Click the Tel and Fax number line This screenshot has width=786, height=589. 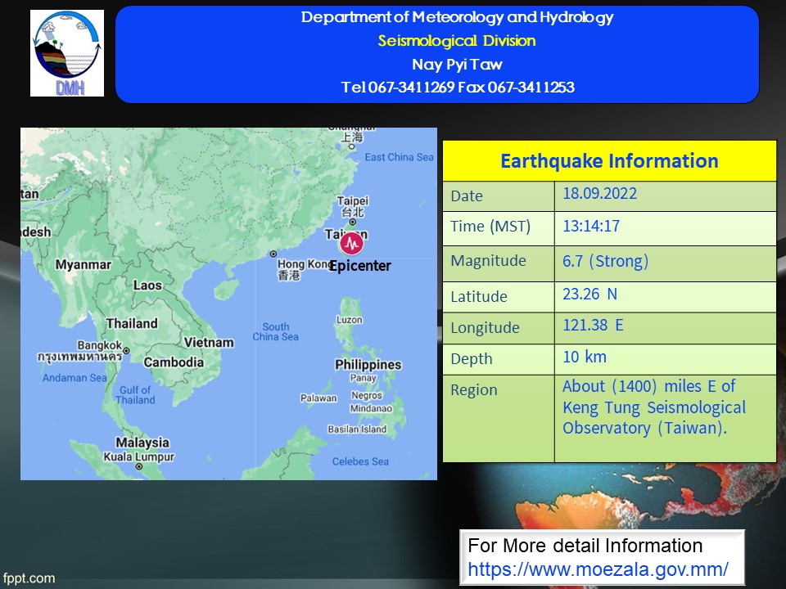458,88
